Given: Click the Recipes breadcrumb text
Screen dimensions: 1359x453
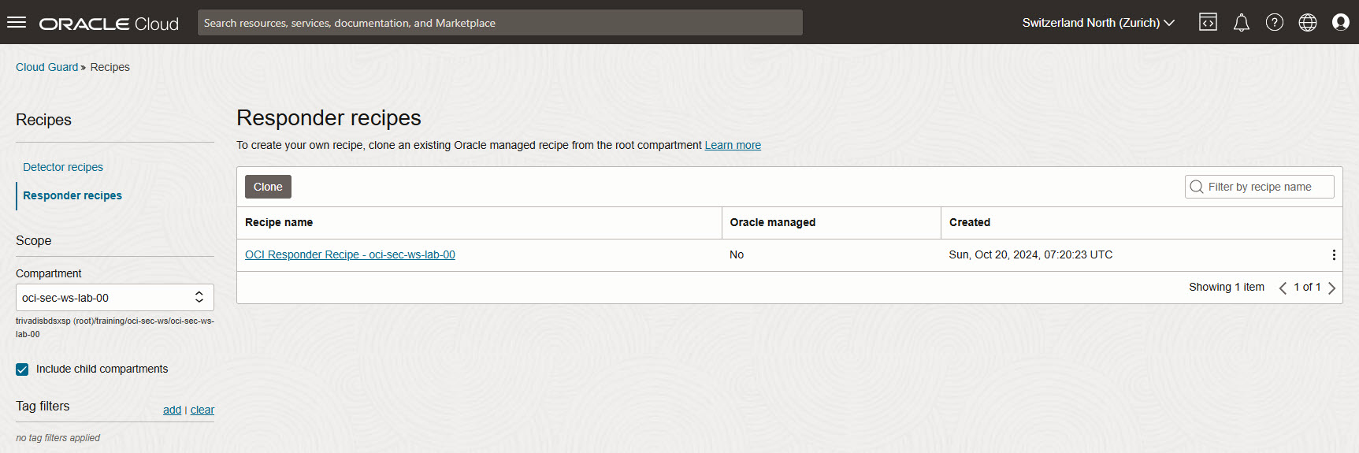Looking at the screenshot, I should 110,67.
